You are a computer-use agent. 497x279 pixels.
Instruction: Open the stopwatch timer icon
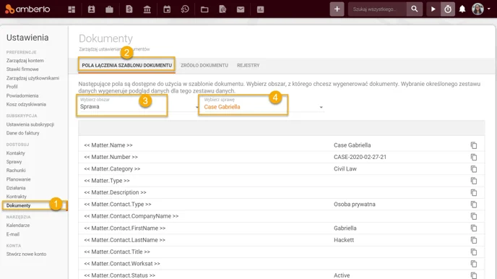[448, 9]
